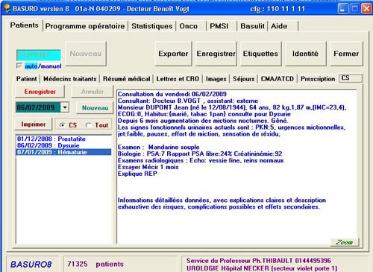Viewport: 373px width, 272px height.
Task: Click the '71325 patients' status entry
Action: [95, 264]
